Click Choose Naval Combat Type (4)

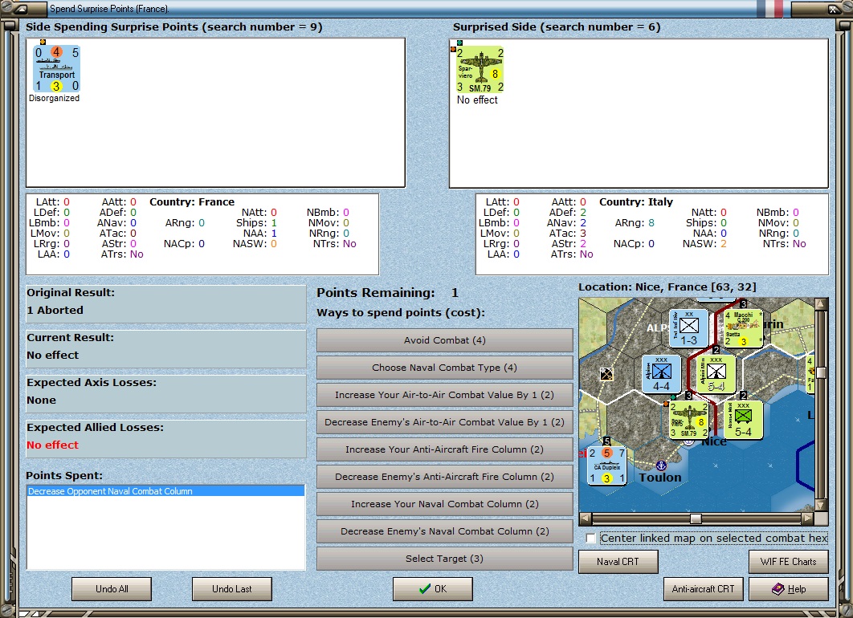click(x=444, y=368)
